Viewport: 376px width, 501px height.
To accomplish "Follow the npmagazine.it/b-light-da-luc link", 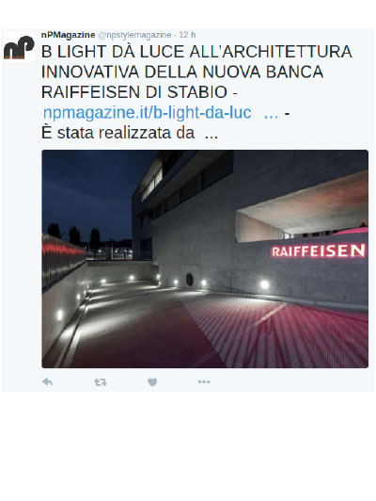I will (147, 112).
